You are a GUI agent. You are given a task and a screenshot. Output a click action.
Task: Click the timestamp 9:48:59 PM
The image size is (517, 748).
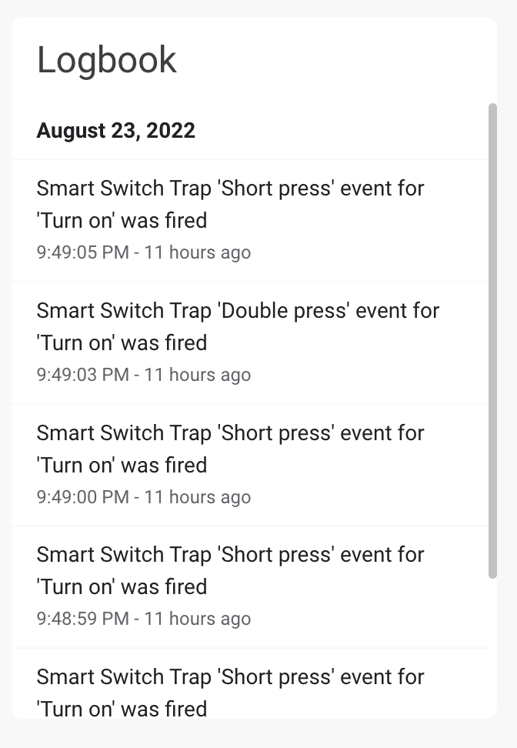pos(82,619)
